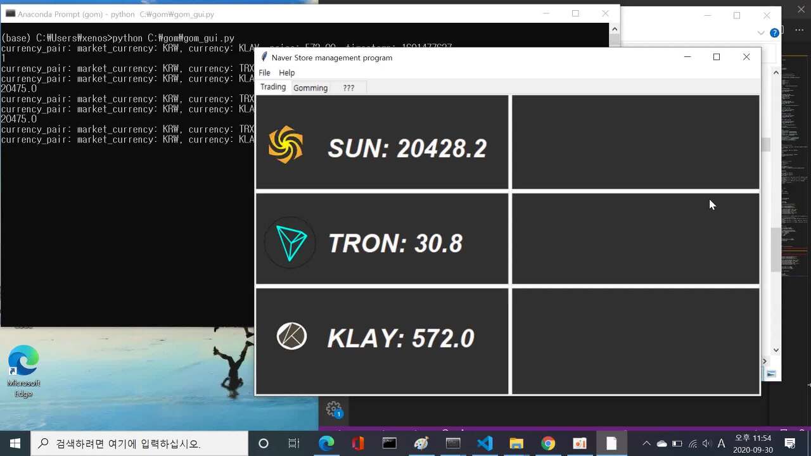Image resolution: width=811 pixels, height=456 pixels.
Task: Close the Anaconda Prompt window
Action: coord(605,13)
